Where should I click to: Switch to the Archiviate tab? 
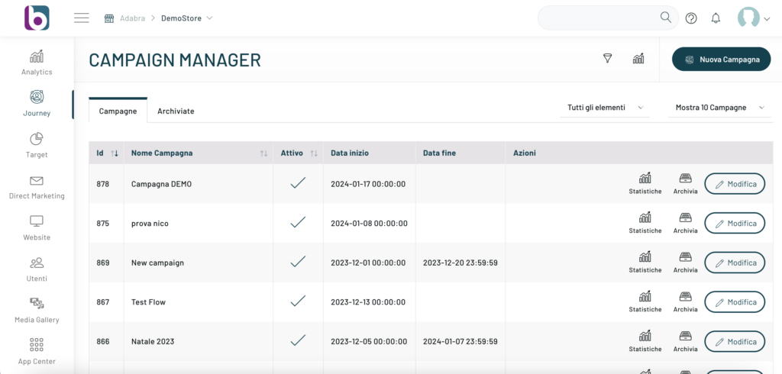176,111
